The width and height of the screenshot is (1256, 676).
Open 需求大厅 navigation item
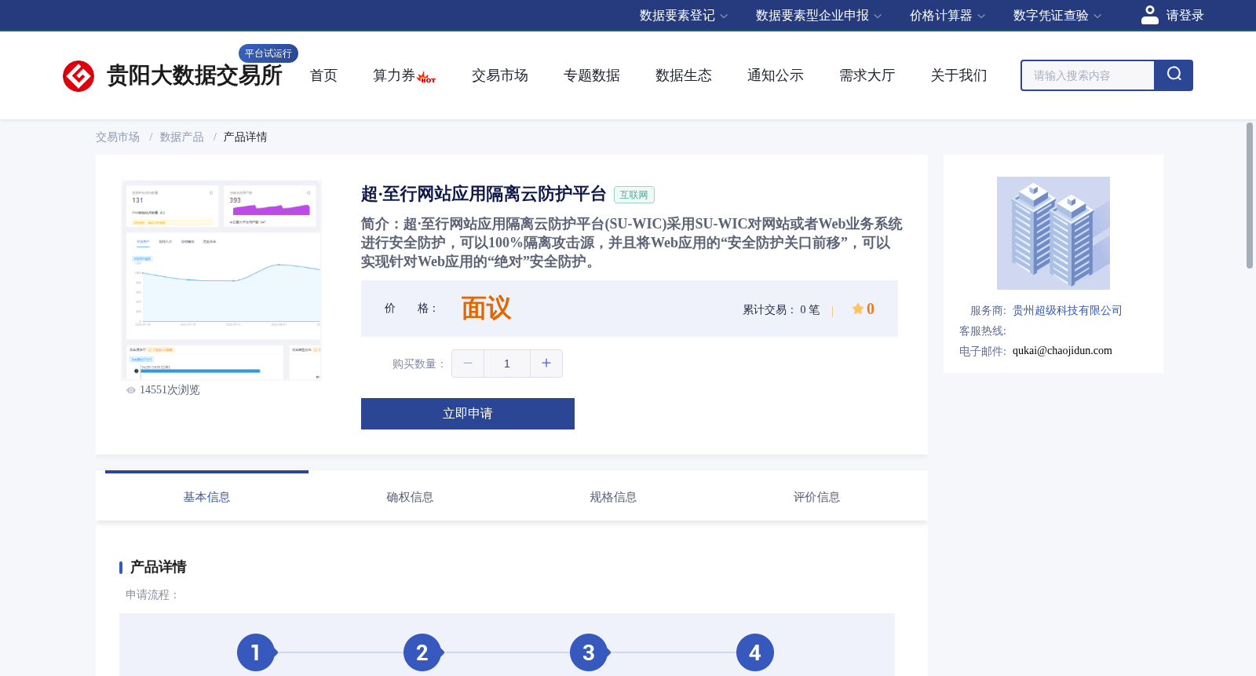pos(867,75)
